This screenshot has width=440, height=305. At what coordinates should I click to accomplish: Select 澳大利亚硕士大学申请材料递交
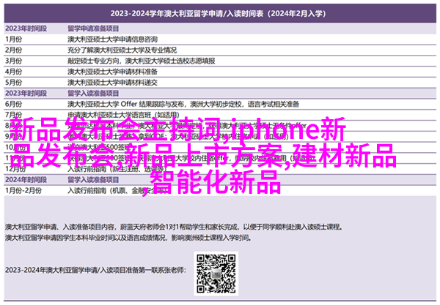click(x=112, y=83)
